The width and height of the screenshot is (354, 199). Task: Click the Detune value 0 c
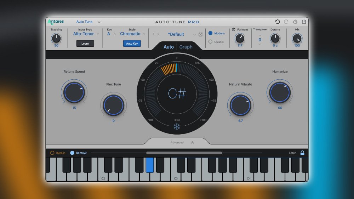click(x=275, y=45)
